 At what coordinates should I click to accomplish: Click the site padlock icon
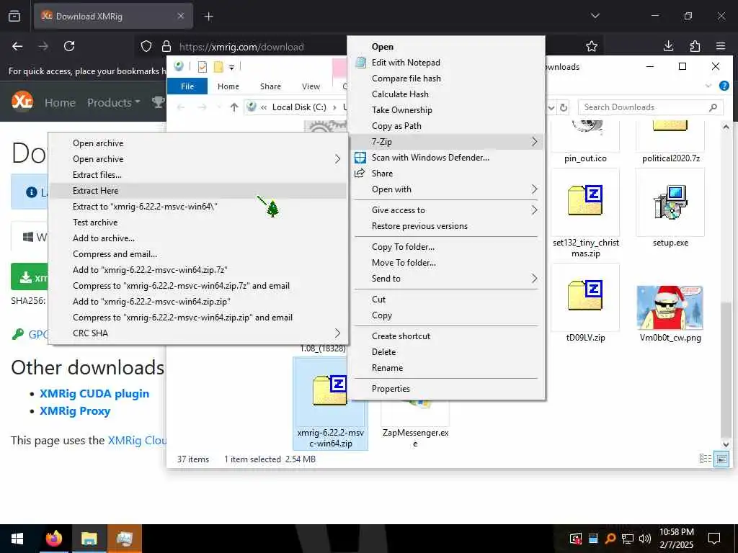tap(166, 47)
